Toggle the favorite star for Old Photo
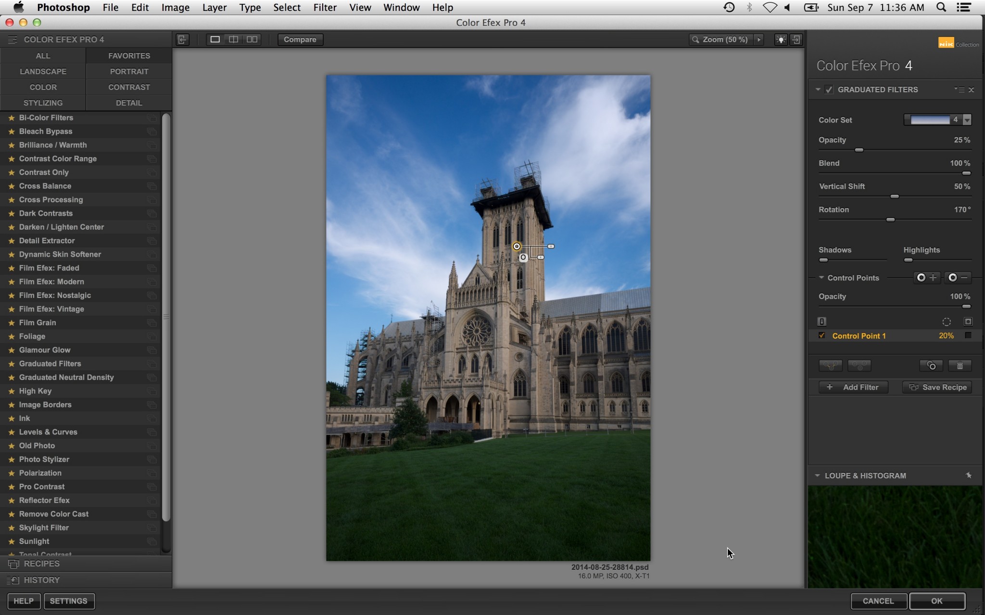Image resolution: width=985 pixels, height=615 pixels. [12, 446]
